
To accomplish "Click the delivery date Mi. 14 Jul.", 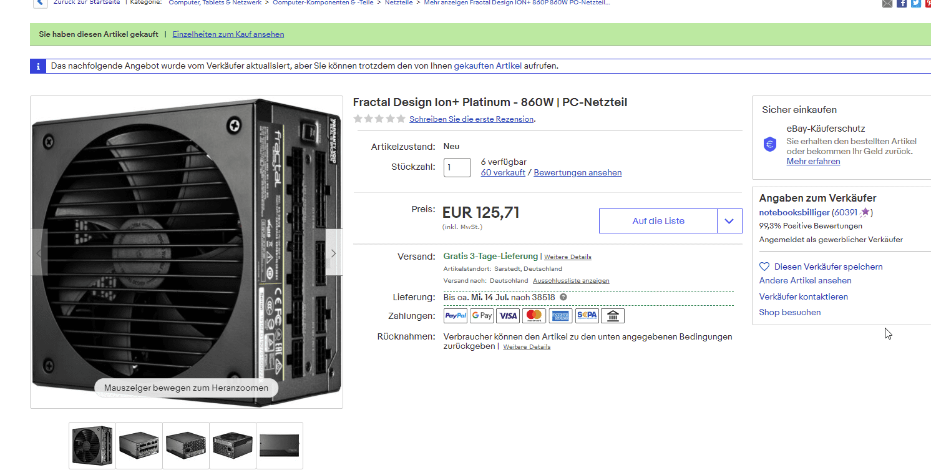I will (x=490, y=297).
